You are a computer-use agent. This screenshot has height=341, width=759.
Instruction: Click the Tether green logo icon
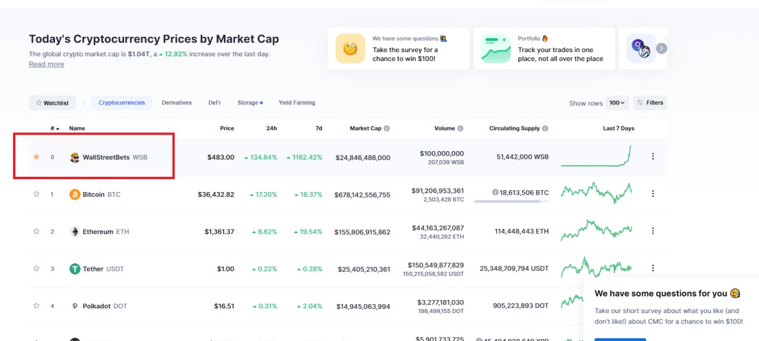point(75,269)
